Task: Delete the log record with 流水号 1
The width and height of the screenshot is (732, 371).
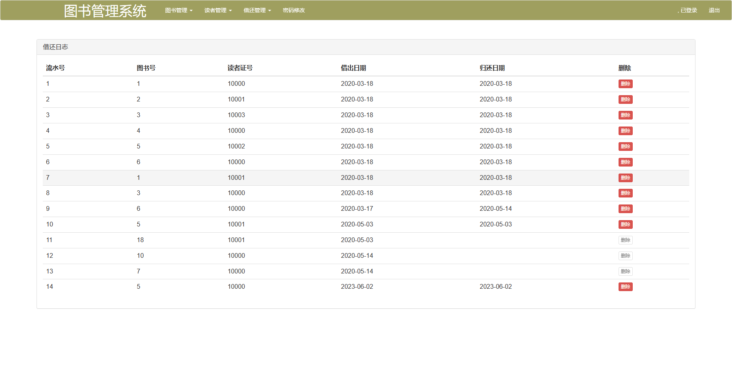Action: pyautogui.click(x=625, y=84)
